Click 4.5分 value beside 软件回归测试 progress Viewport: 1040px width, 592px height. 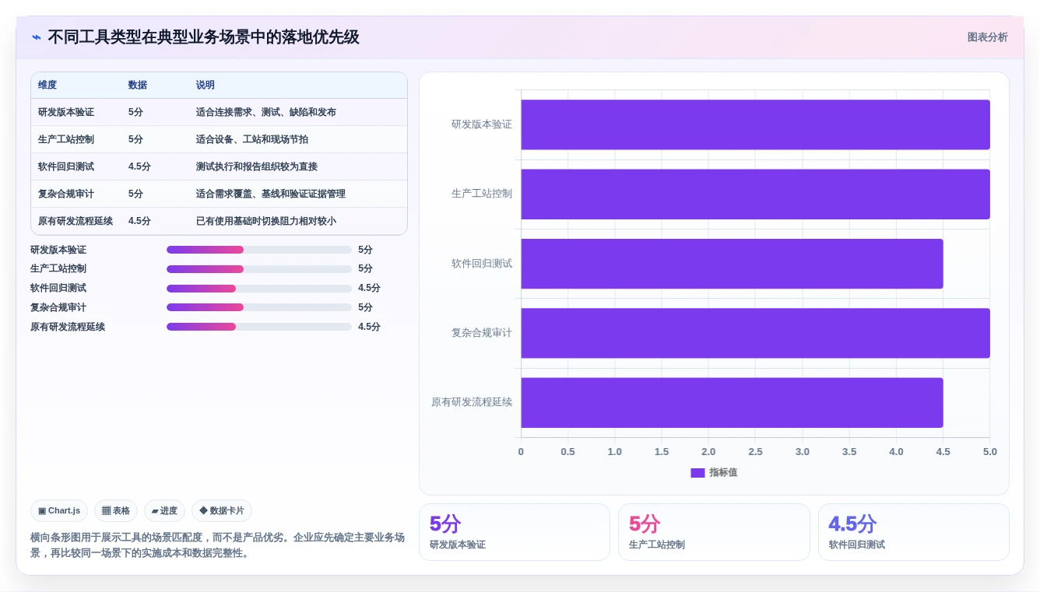coord(369,288)
